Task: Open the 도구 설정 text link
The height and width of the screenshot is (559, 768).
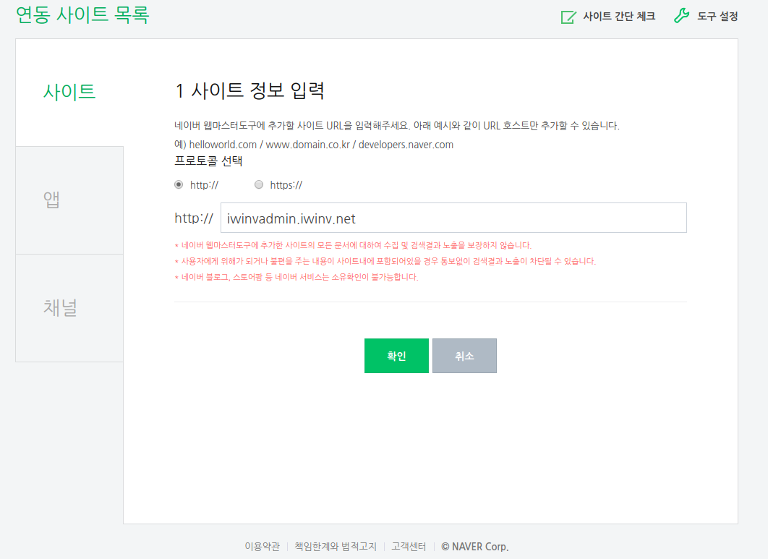Action: [x=717, y=17]
